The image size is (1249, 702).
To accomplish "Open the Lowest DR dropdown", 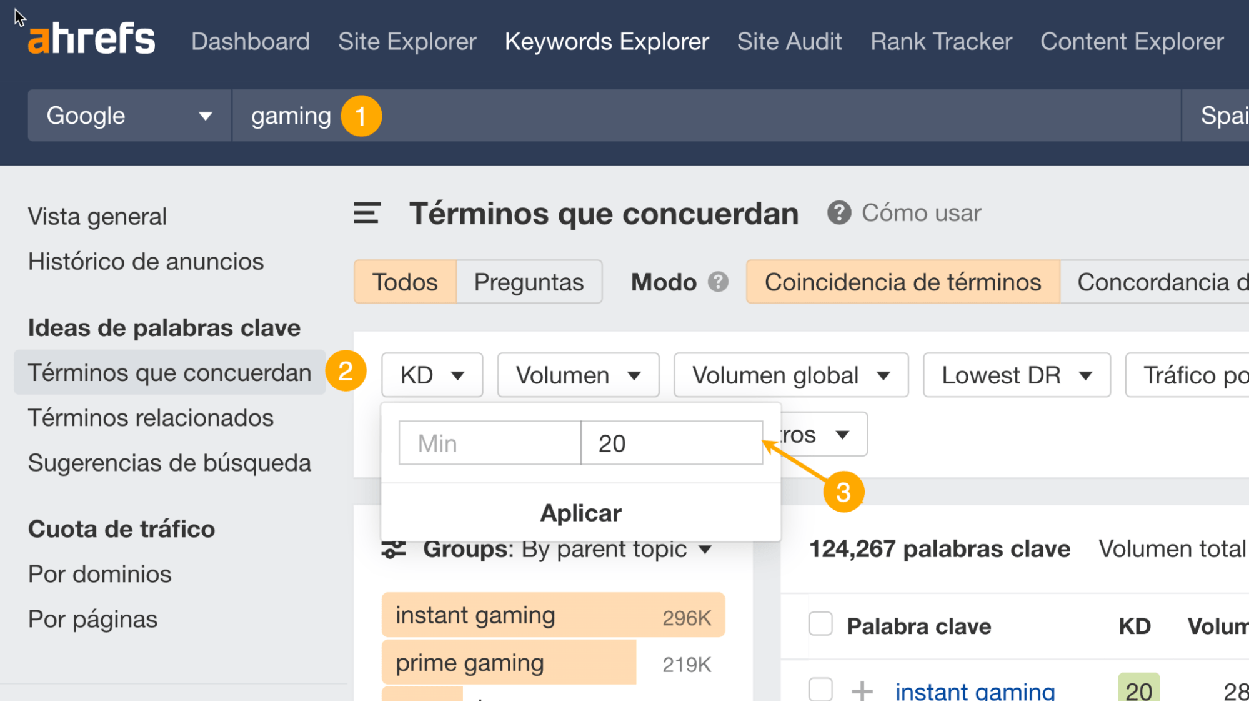I will click(1016, 375).
